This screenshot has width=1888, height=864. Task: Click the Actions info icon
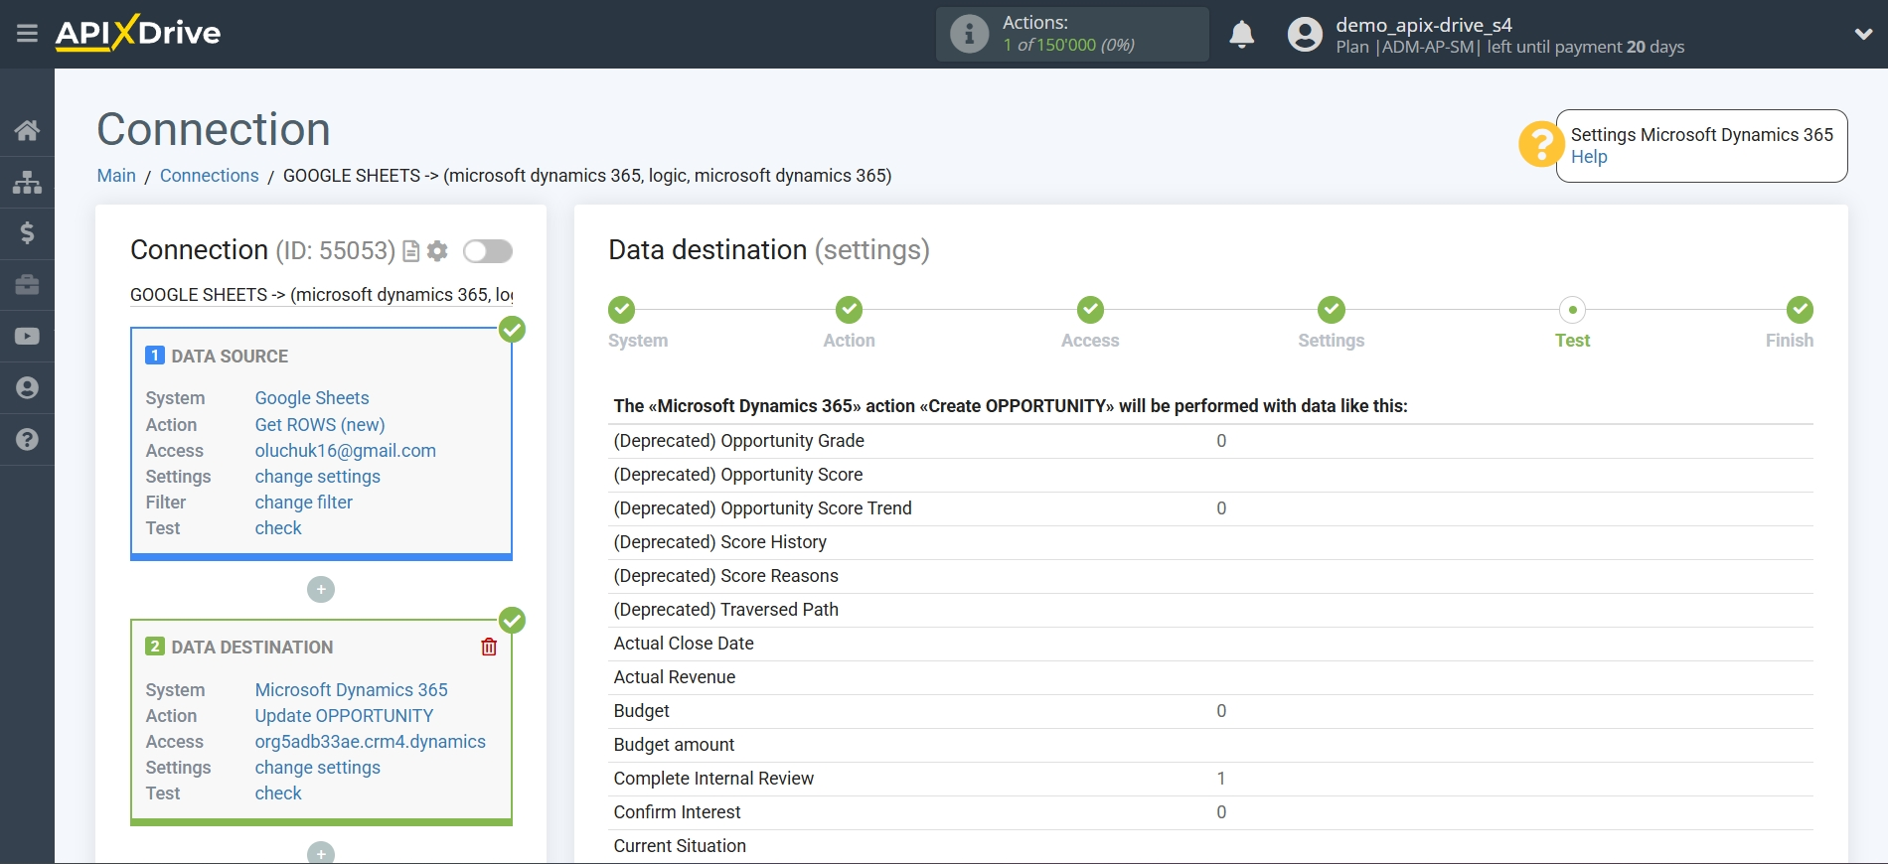(969, 34)
